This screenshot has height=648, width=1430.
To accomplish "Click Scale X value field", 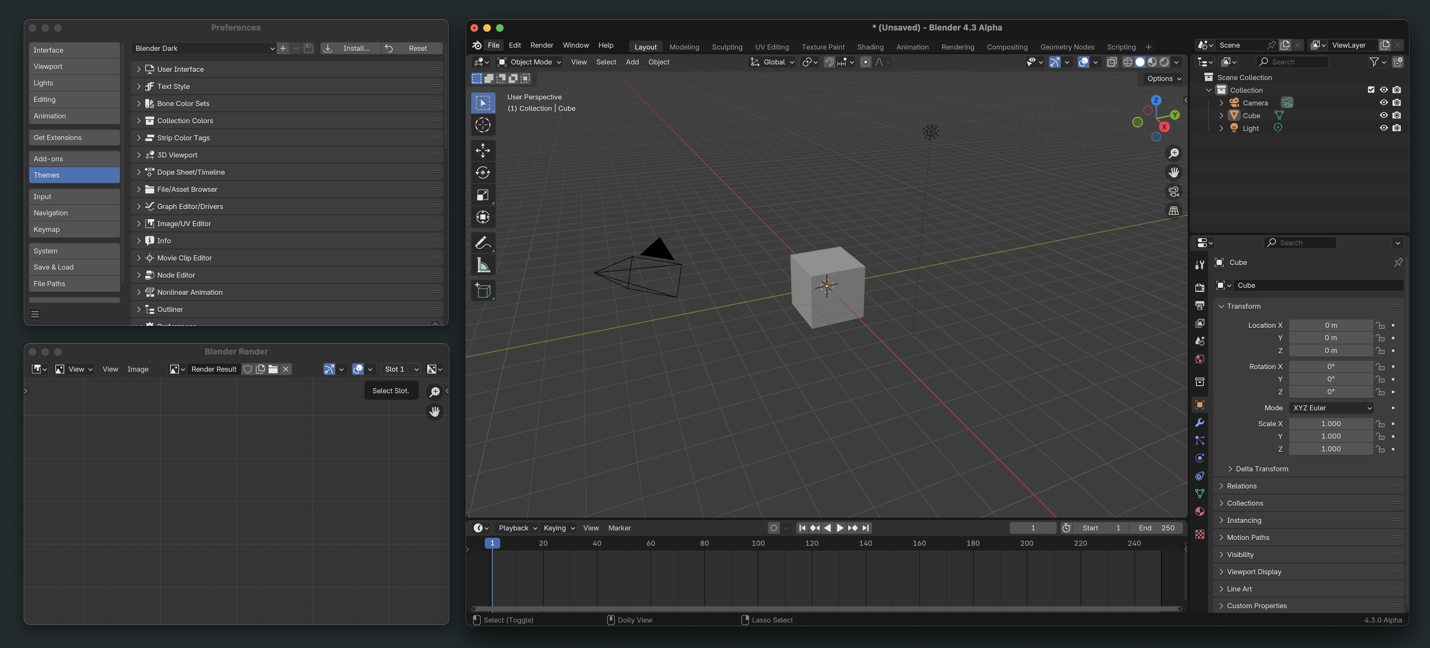I will (x=1330, y=424).
